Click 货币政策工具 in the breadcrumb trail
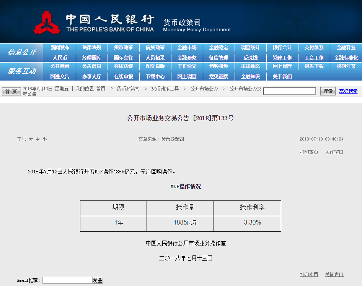The image size is (362, 286). 165,89
